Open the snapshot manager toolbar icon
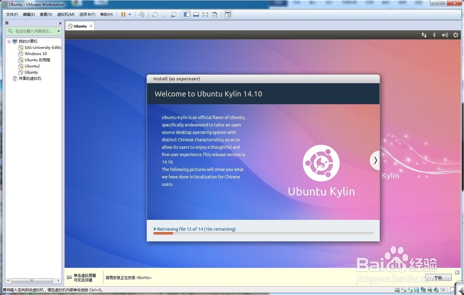 click(x=174, y=14)
